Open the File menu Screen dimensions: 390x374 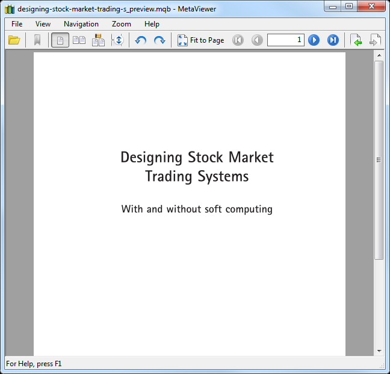point(17,24)
